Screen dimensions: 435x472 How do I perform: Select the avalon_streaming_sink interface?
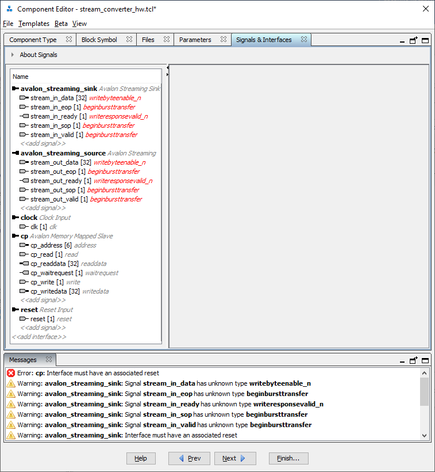point(58,89)
